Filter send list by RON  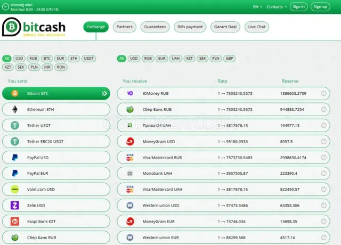61,67
